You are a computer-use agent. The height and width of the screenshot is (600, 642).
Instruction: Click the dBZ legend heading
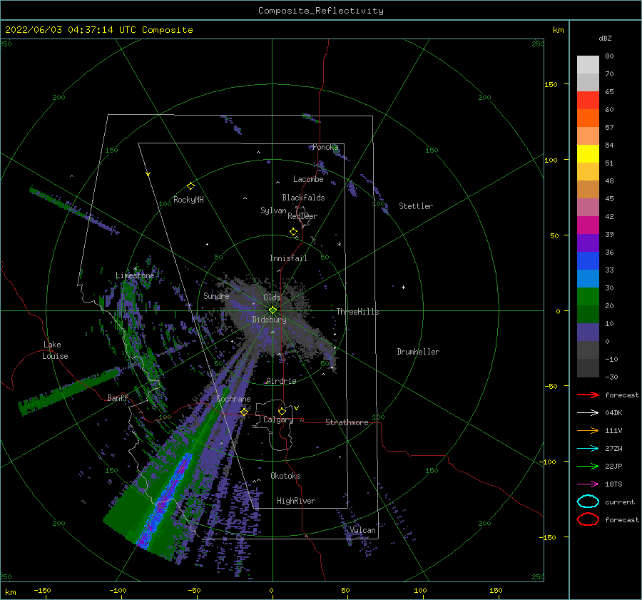pos(605,38)
